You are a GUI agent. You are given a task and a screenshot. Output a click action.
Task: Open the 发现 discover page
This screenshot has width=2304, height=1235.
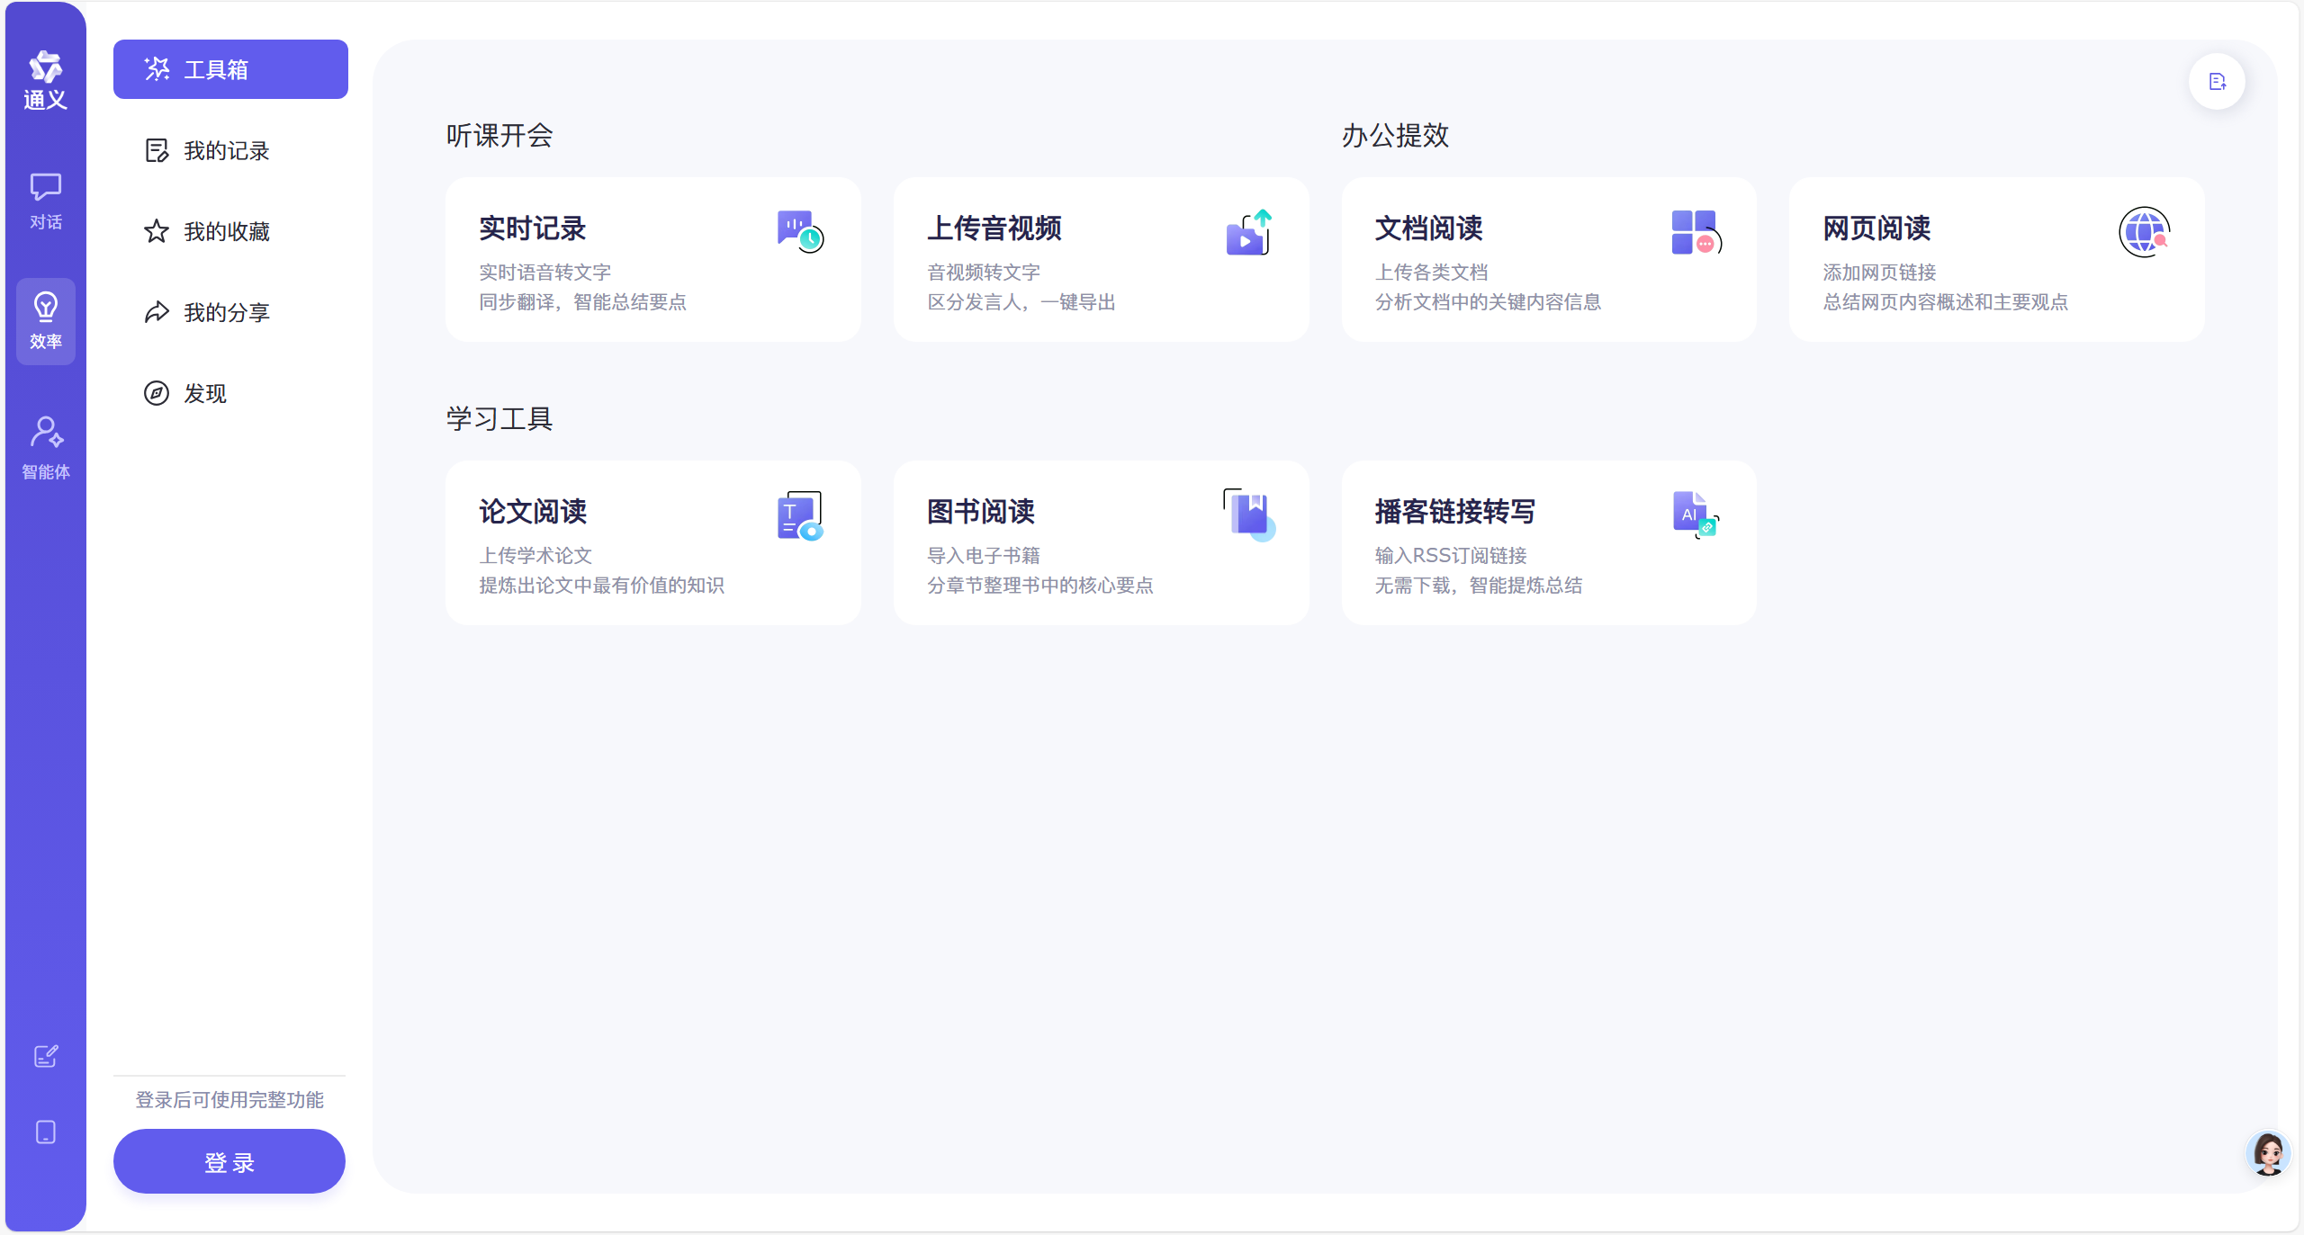[205, 393]
